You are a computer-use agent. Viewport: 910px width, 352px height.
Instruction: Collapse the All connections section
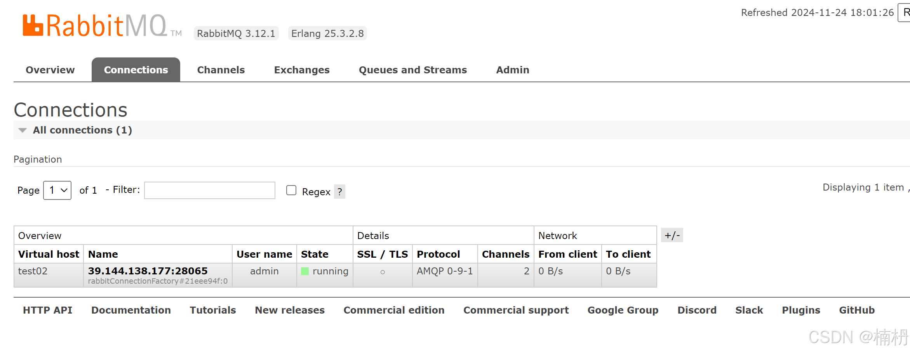click(x=22, y=130)
